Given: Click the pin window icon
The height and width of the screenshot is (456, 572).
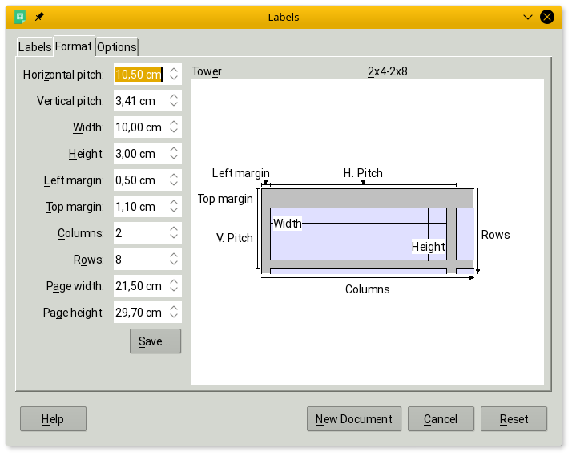Looking at the screenshot, I should point(39,17).
